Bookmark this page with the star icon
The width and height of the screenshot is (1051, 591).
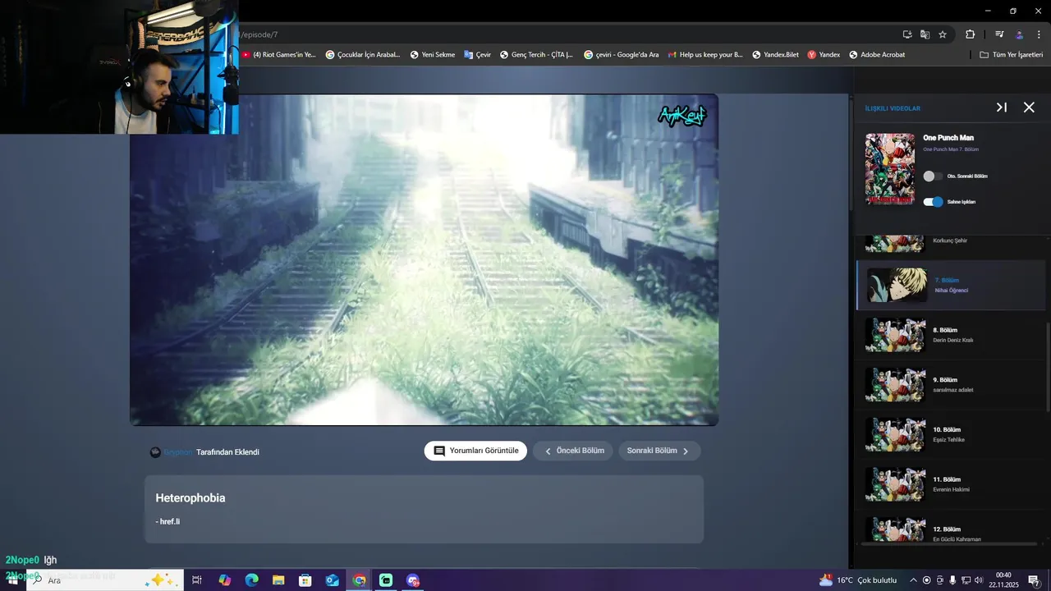coord(943,34)
